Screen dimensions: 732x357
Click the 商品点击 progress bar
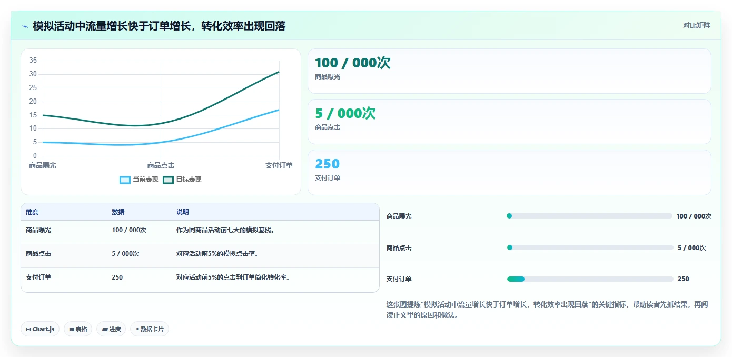pyautogui.click(x=590, y=247)
